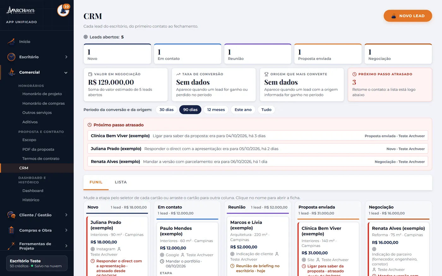The image size is (442, 276).
Task: Open the Histórico sidebar item
Action: [31, 200]
